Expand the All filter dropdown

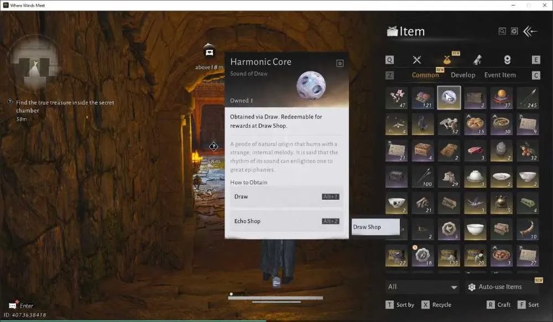pyautogui.click(x=422, y=287)
